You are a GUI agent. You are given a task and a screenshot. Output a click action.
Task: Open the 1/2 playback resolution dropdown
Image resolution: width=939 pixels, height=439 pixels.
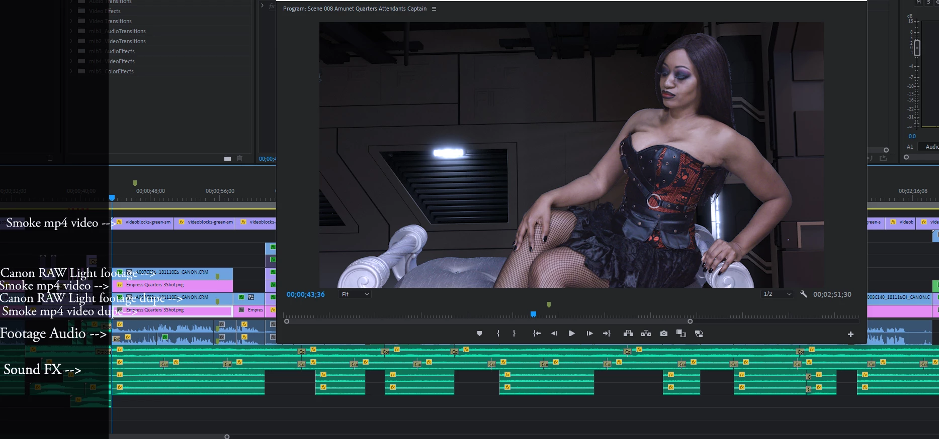[777, 294]
